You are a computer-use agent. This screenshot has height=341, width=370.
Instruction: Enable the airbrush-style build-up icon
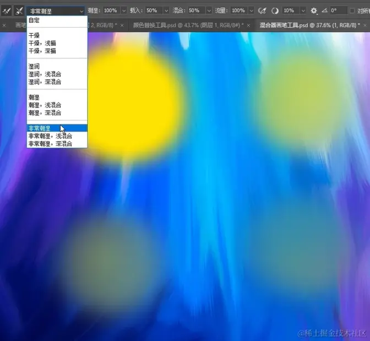click(262, 10)
